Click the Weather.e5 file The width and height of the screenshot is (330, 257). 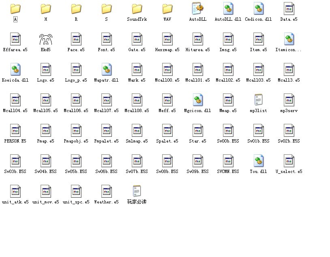tap(107, 192)
